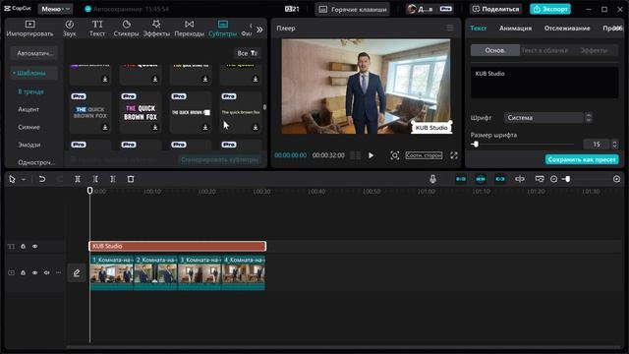Adjust the timeline zoom slider
629x354 pixels.
point(567,179)
